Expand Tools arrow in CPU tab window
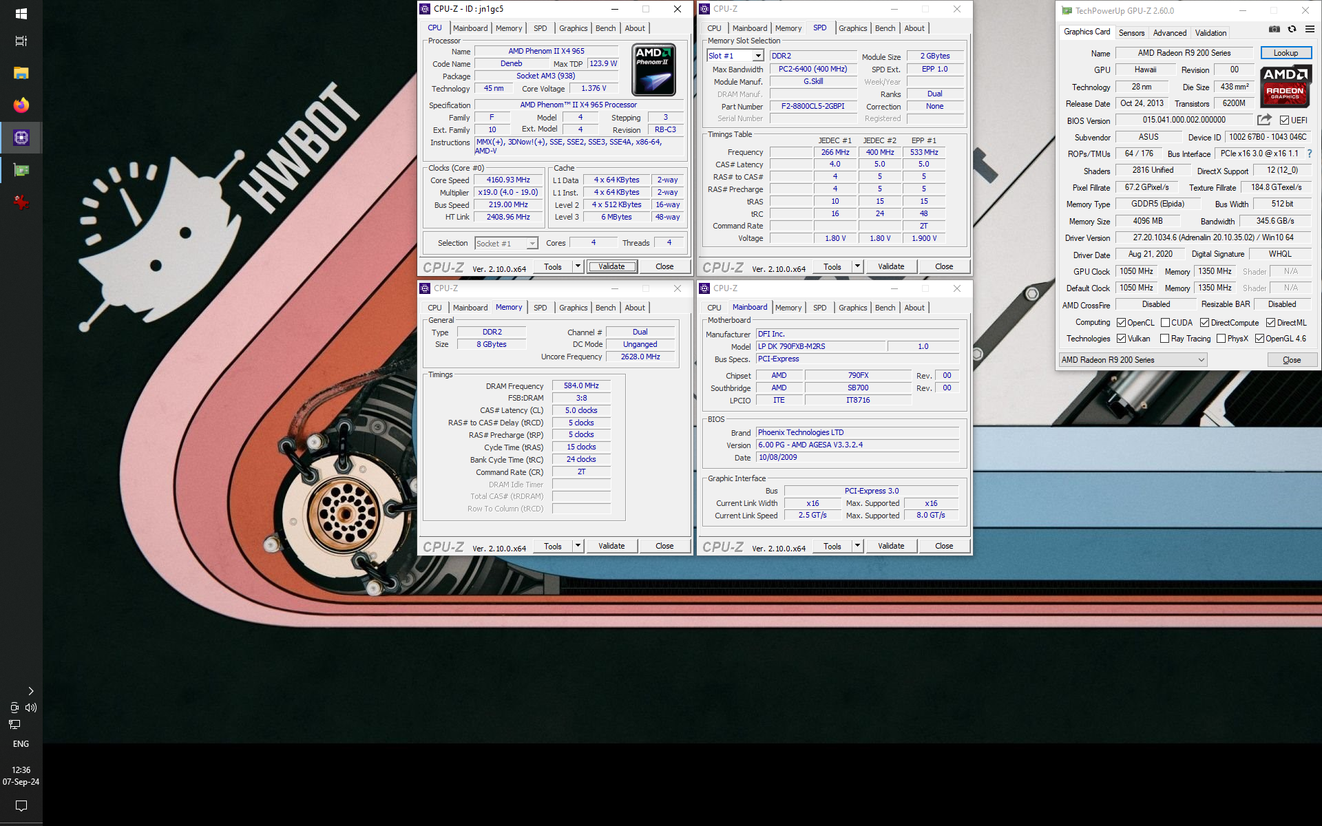1322x826 pixels. (578, 266)
